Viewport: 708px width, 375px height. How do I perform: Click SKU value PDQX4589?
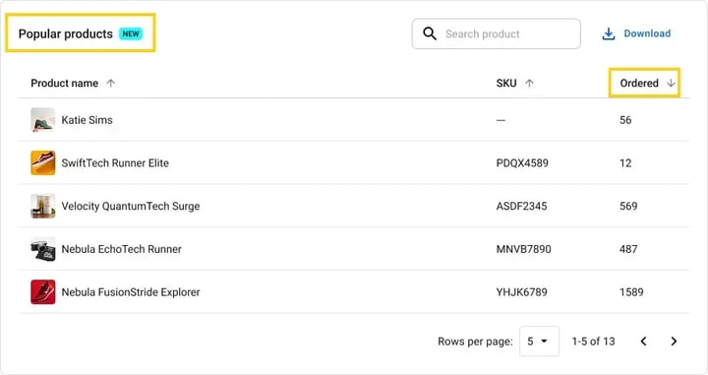[522, 163]
